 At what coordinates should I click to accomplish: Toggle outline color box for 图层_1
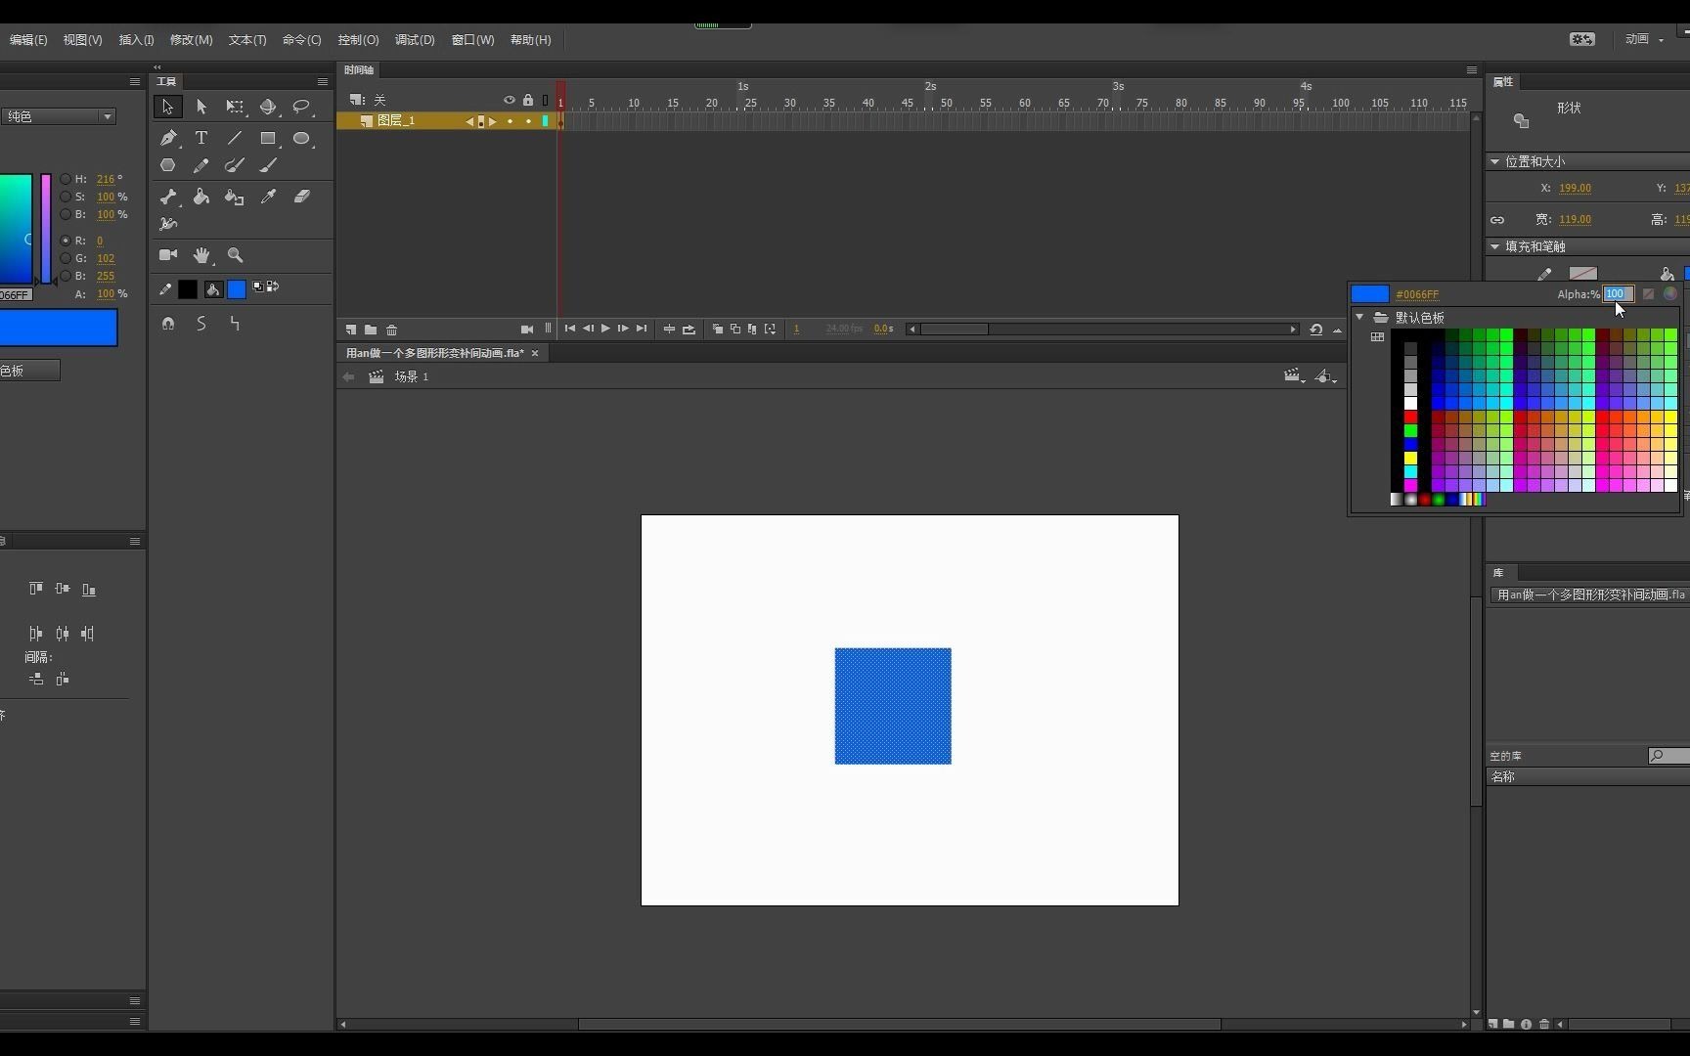click(x=545, y=121)
